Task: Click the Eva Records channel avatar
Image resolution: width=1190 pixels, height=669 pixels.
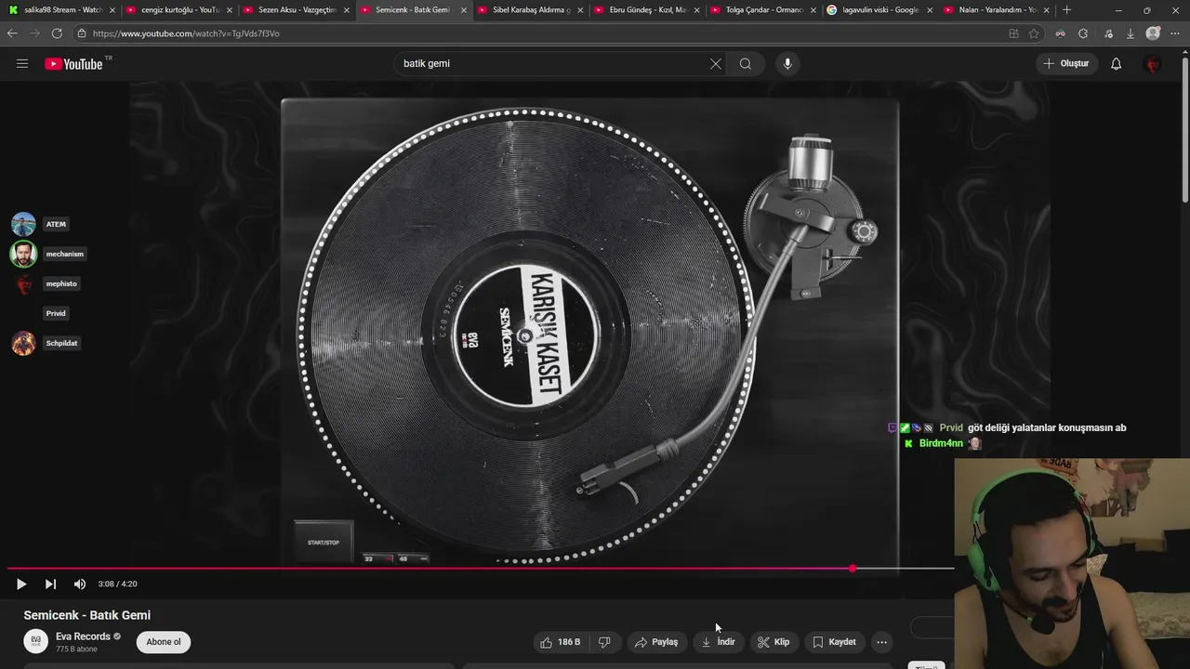Action: point(35,641)
